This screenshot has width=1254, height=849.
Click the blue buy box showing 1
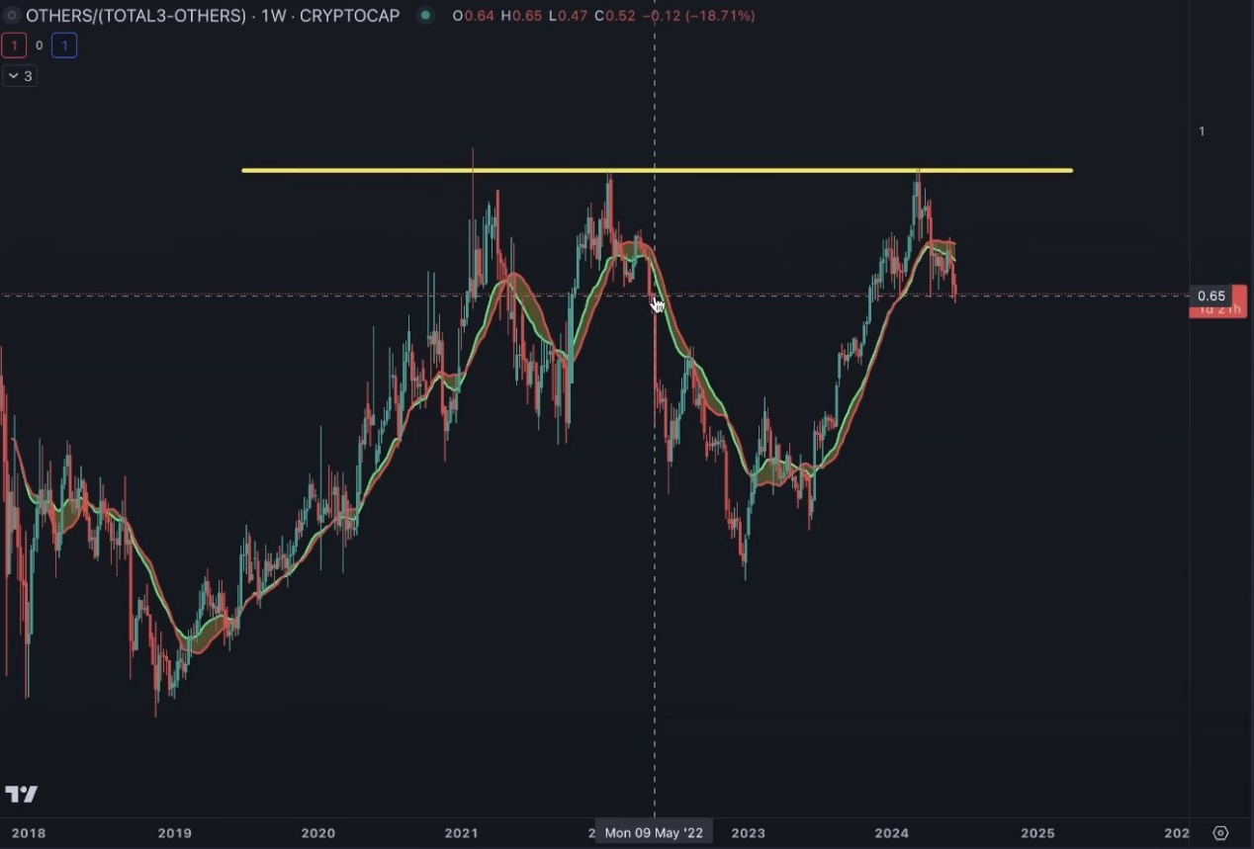[64, 45]
